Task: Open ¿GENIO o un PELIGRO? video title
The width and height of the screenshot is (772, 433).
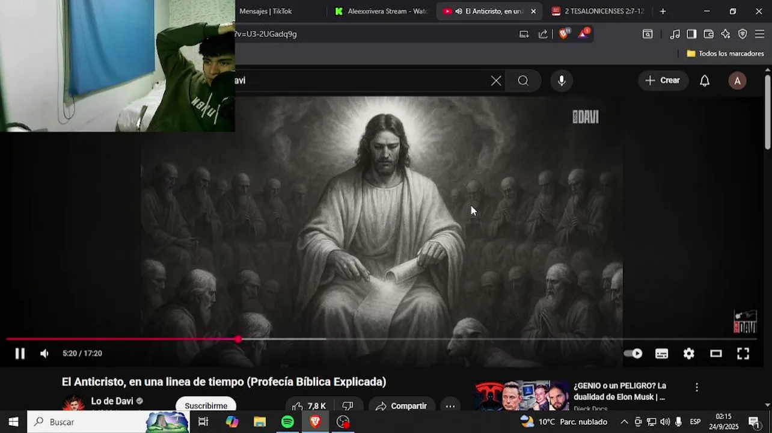Action: coord(620,391)
